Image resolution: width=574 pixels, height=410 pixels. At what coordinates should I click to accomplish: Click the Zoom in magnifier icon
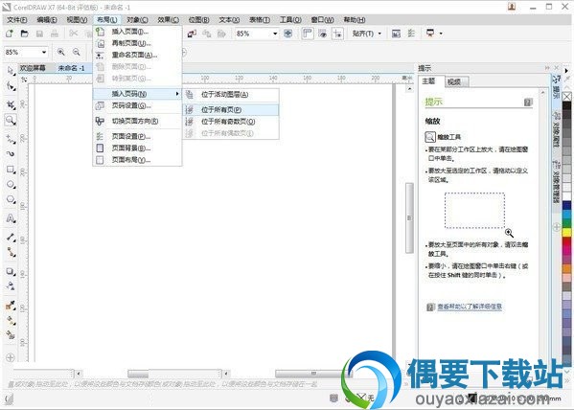pos(60,52)
